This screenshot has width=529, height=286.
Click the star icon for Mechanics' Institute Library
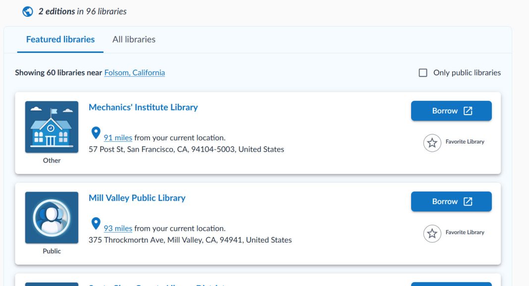[x=432, y=142]
